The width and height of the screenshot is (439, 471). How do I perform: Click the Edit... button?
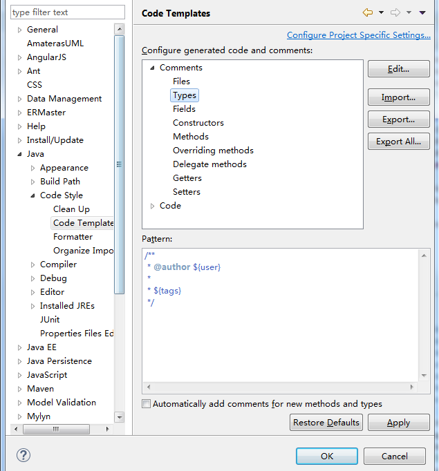point(398,69)
